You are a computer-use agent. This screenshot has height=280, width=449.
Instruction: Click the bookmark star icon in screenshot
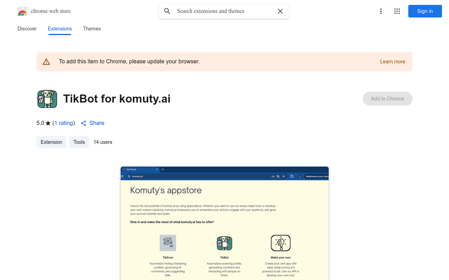283,176
